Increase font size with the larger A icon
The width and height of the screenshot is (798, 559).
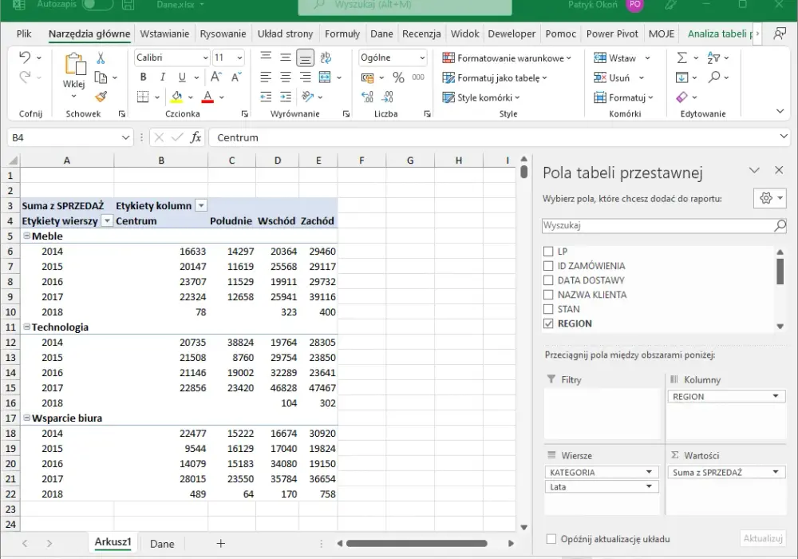[215, 77]
